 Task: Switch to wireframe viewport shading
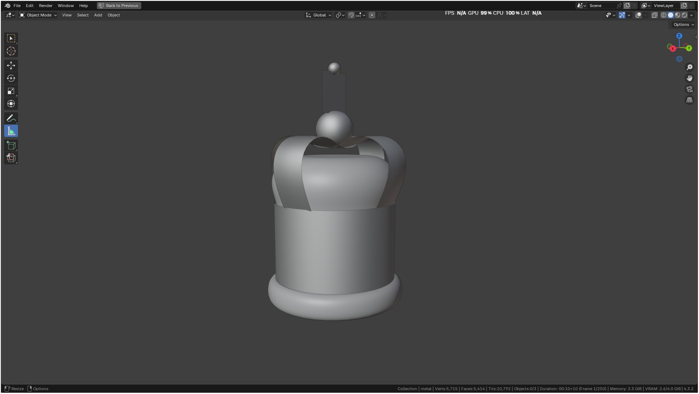[x=664, y=15]
